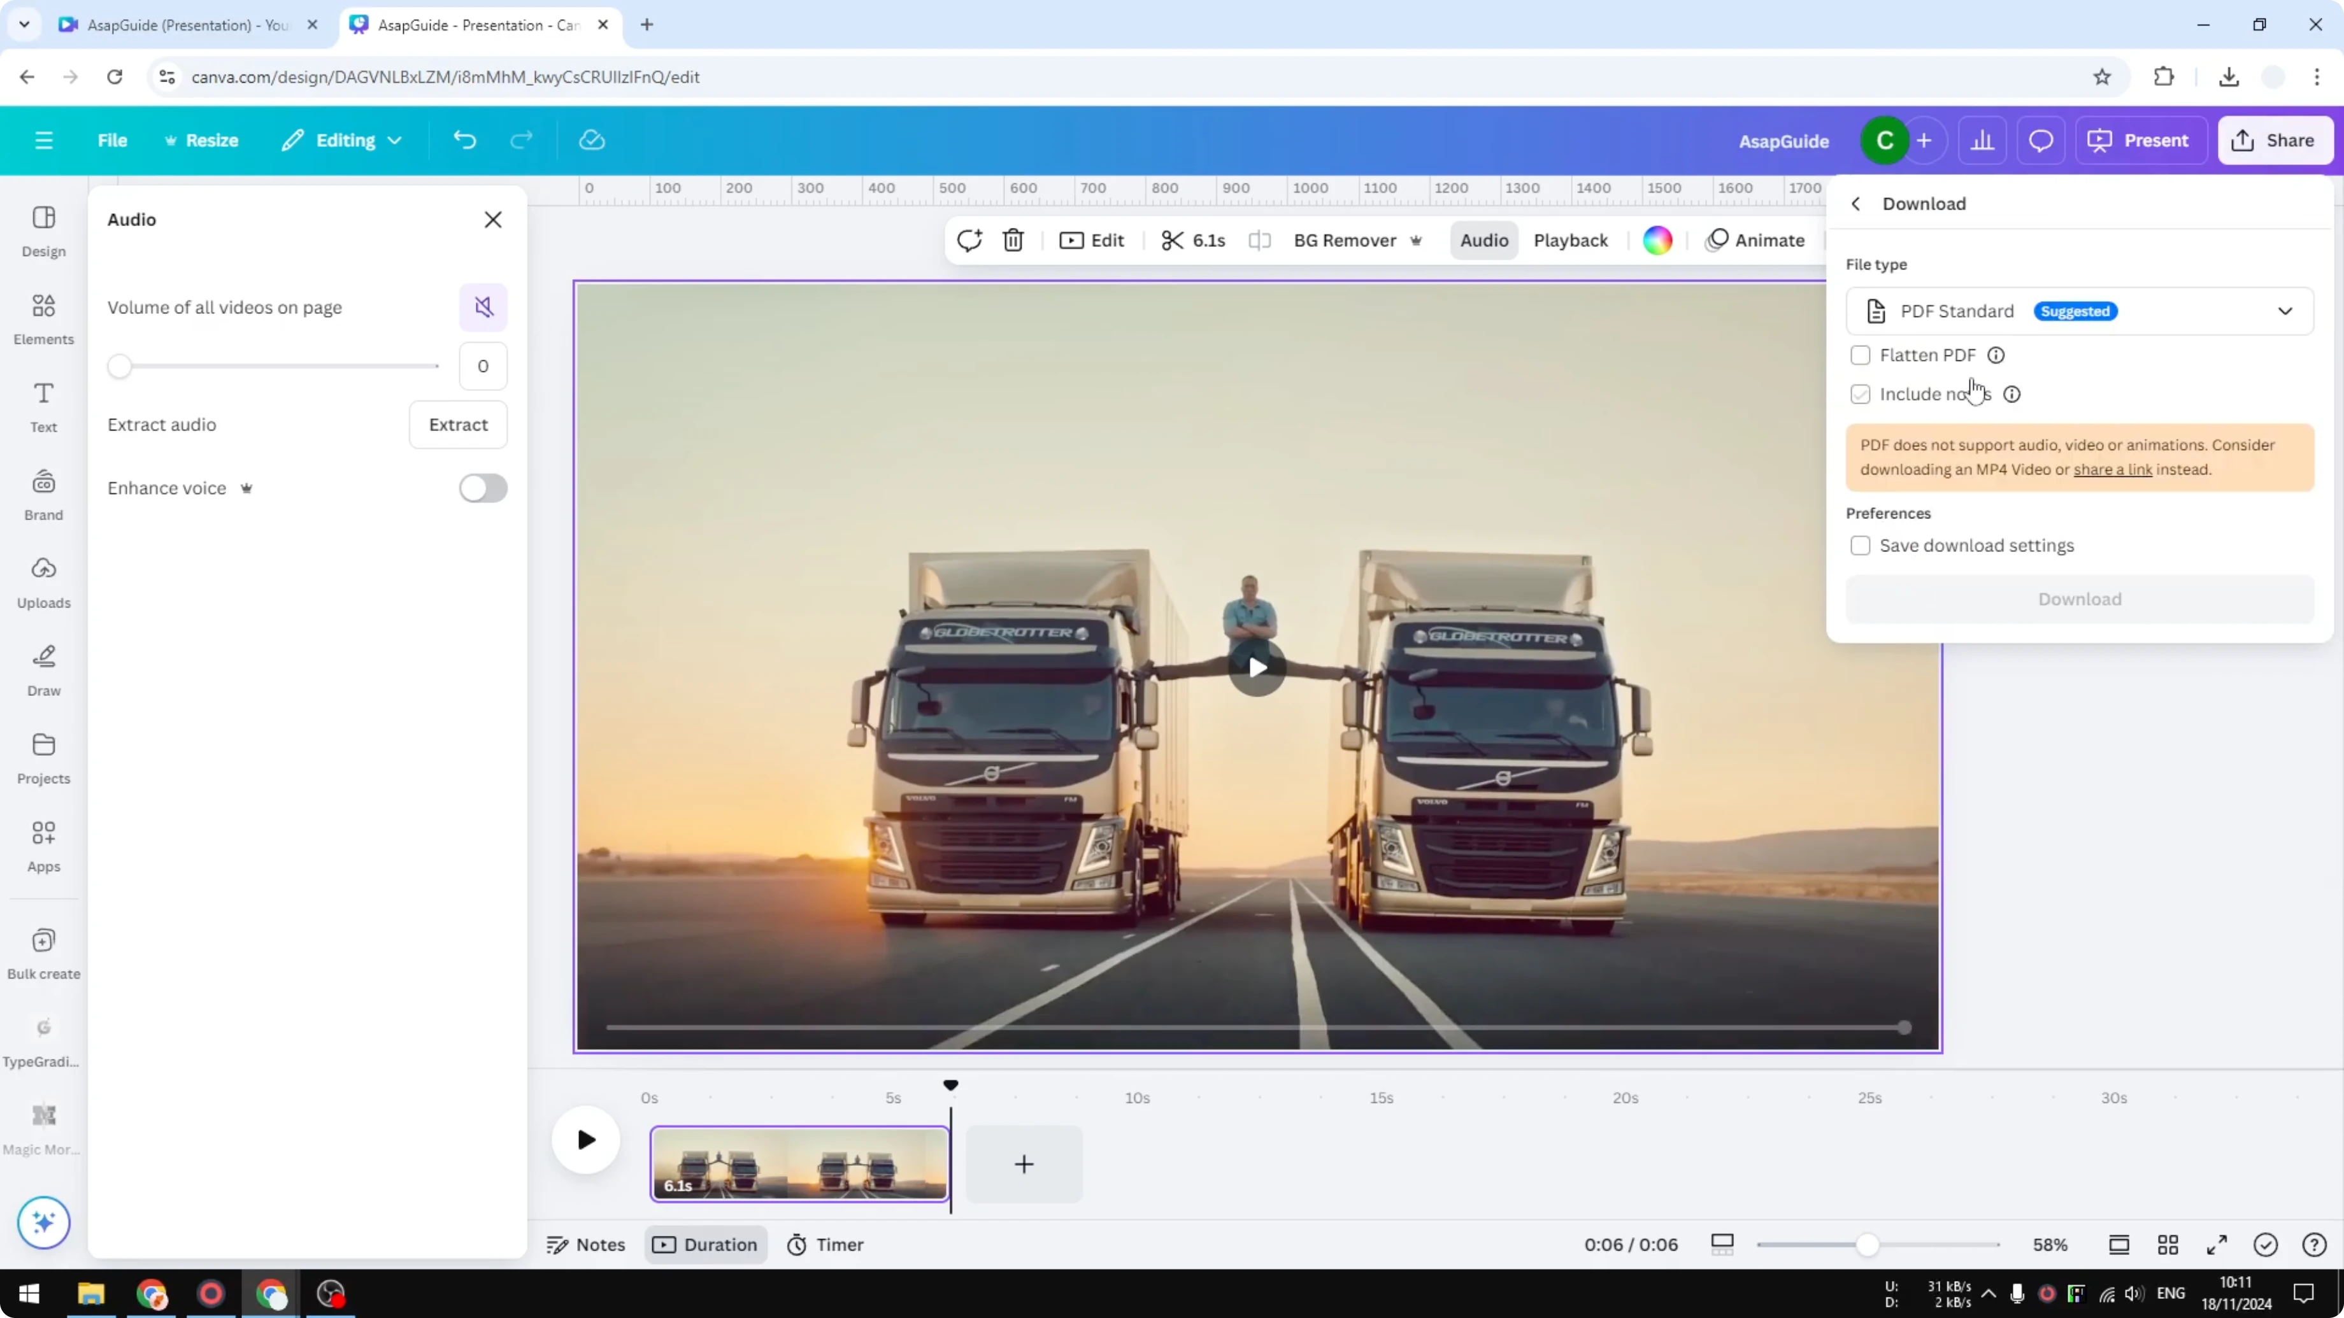Uncheck Save download settings
Viewport: 2344px width, 1318px height.
click(x=1861, y=545)
